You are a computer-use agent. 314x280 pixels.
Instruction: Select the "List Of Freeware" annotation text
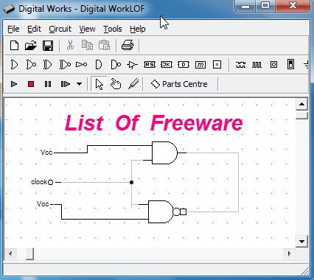pyautogui.click(x=154, y=123)
